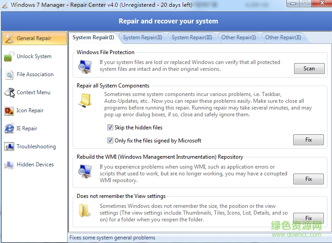Click the app icon in the title bar
The image size is (332, 243).
(x=5, y=5)
